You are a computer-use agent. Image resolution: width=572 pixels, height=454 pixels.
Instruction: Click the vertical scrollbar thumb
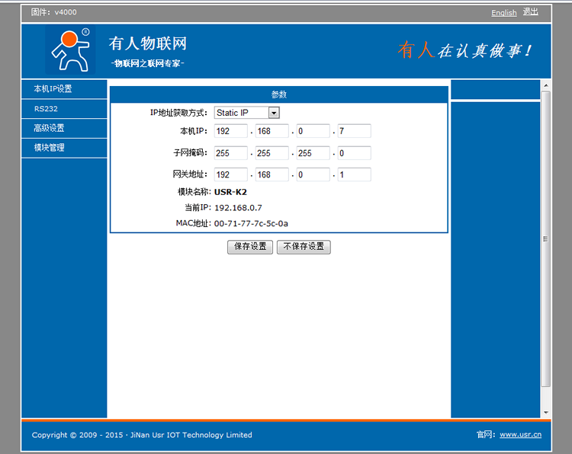point(545,238)
